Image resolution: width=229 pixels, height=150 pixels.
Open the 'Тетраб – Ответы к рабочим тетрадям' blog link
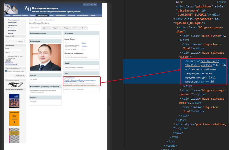coord(80,81)
